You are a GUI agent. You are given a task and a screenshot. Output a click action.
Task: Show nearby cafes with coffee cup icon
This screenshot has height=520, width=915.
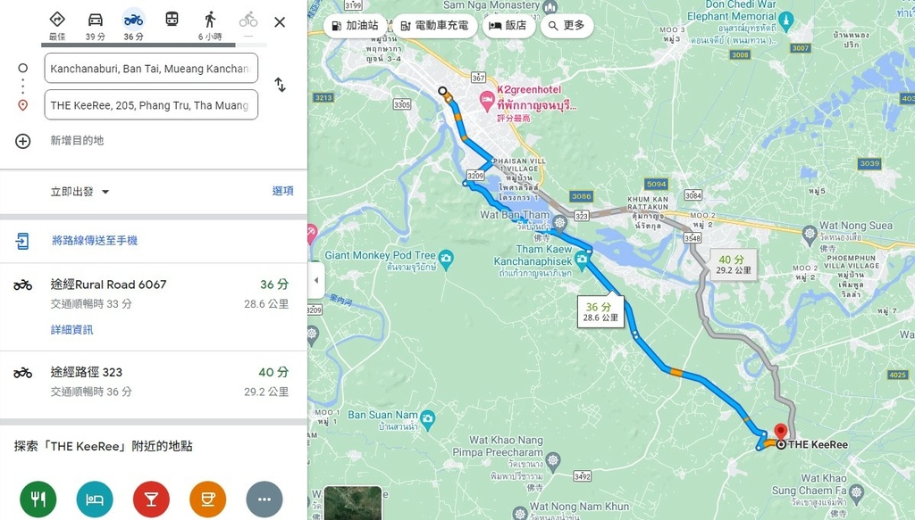point(207,499)
